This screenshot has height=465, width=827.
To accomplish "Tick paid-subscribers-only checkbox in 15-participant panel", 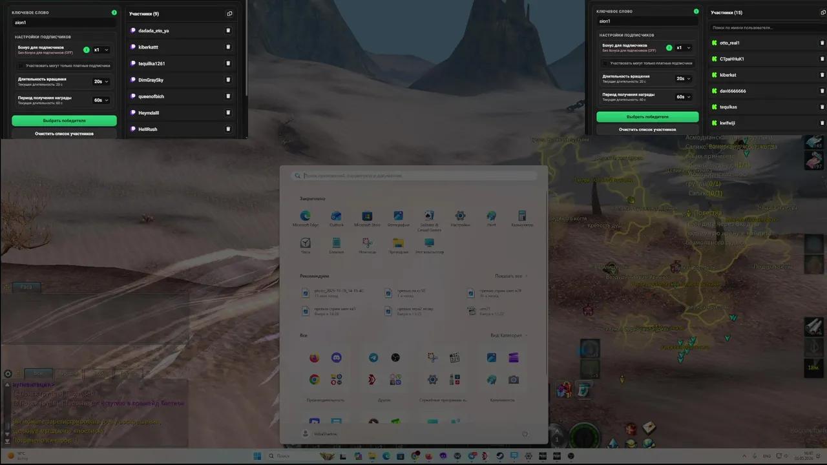I will [605, 63].
